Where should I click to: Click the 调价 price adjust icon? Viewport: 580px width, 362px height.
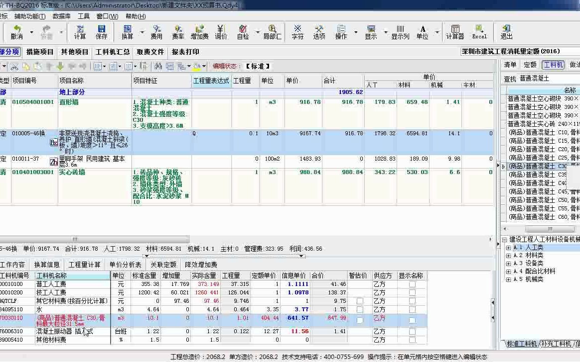221,32
